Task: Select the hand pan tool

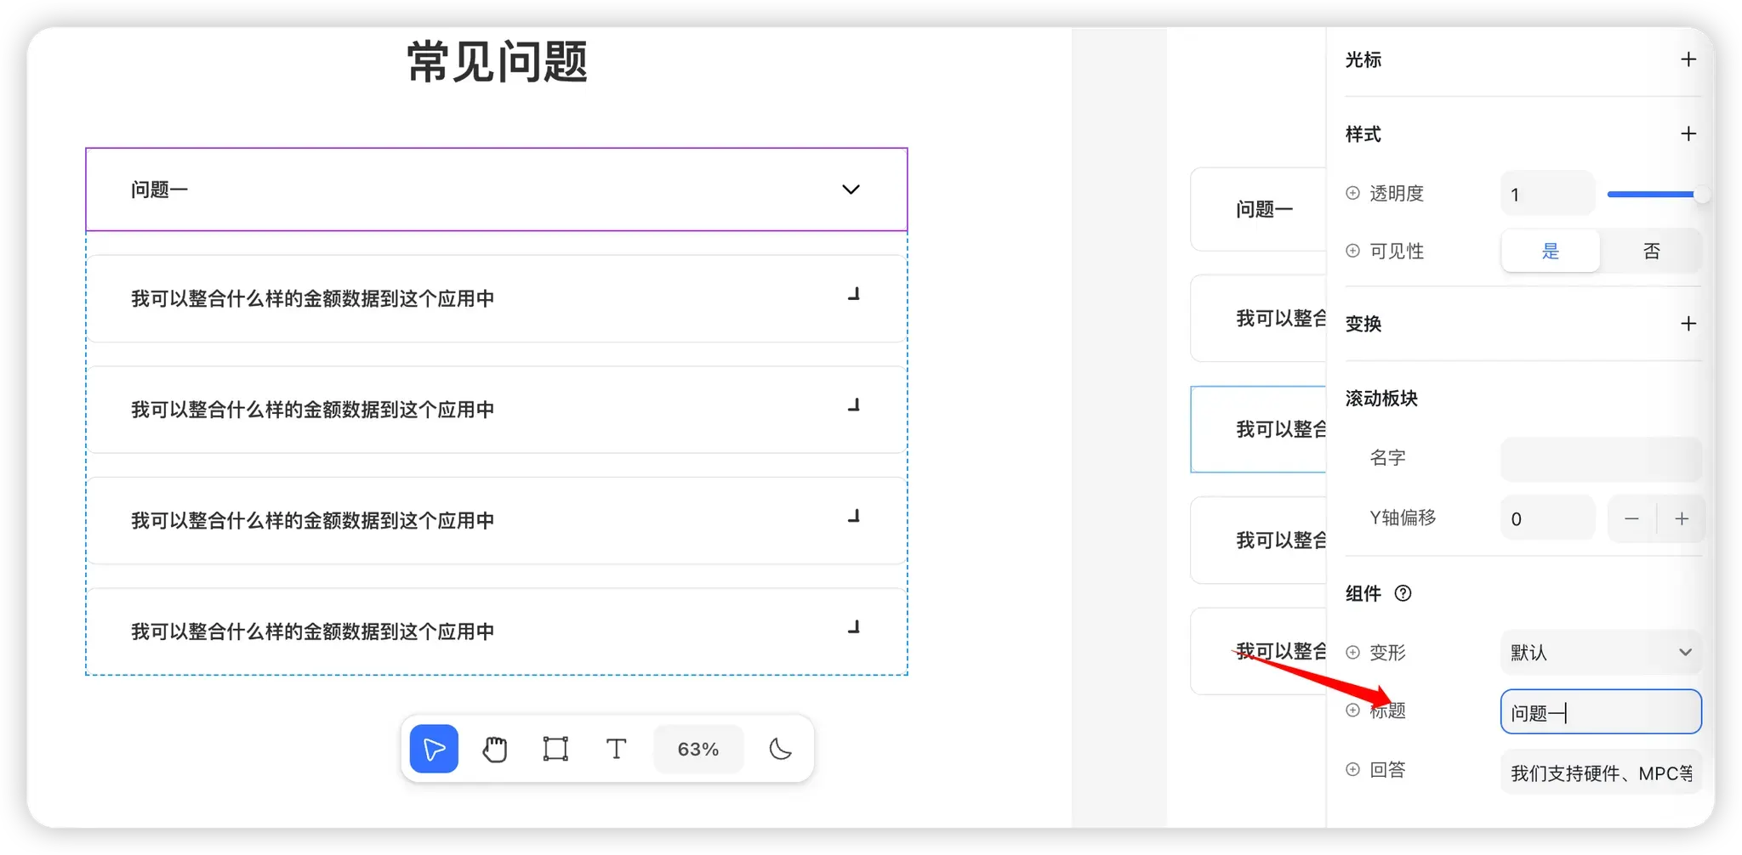Action: tap(494, 749)
